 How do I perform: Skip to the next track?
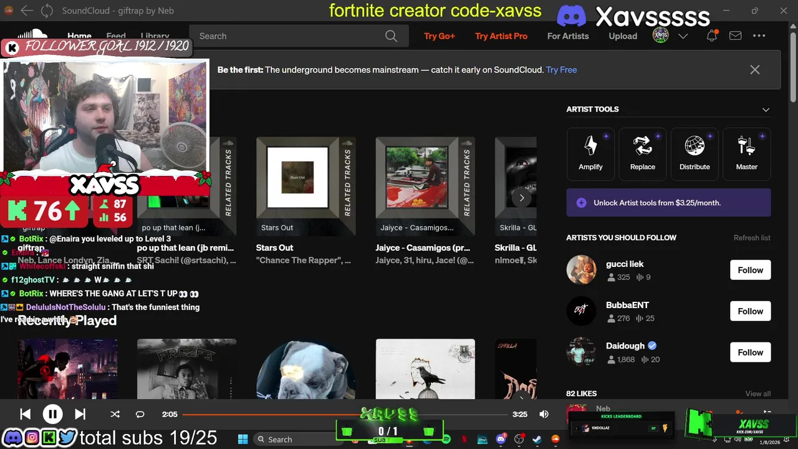pyautogui.click(x=80, y=414)
